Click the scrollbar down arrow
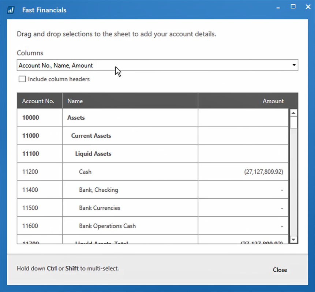This screenshot has height=292, width=315. click(x=293, y=239)
